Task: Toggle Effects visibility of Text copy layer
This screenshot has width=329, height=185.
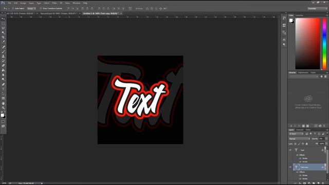Action: [297, 172]
